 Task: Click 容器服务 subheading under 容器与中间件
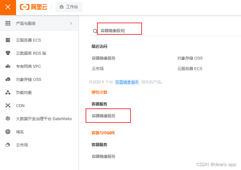click(x=99, y=145)
